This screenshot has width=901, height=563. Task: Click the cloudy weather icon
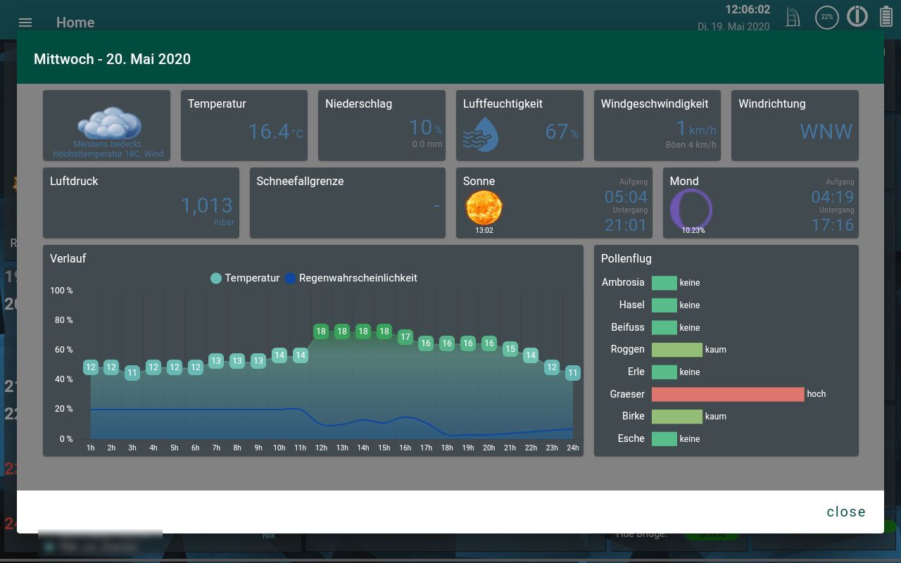tap(109, 123)
